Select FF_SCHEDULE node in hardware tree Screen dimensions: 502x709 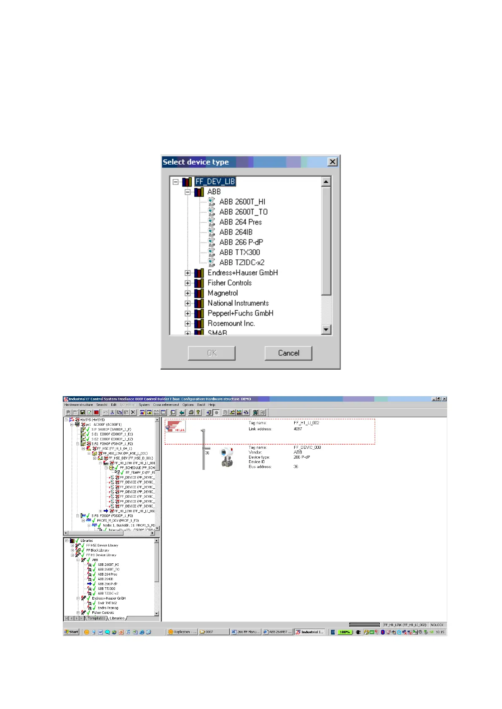pyautogui.click(x=137, y=468)
